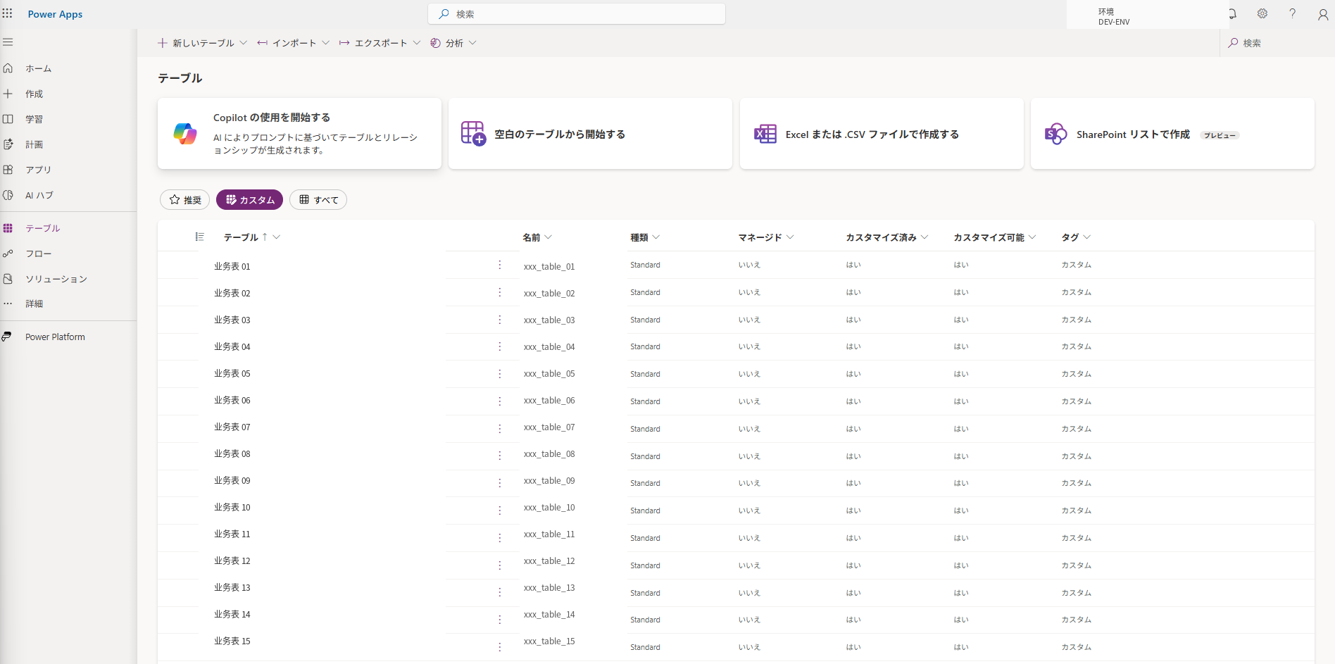Screen dimensions: 1335x664
Task: Click the solutions icon beside ソリューション
Action: tap(8, 279)
